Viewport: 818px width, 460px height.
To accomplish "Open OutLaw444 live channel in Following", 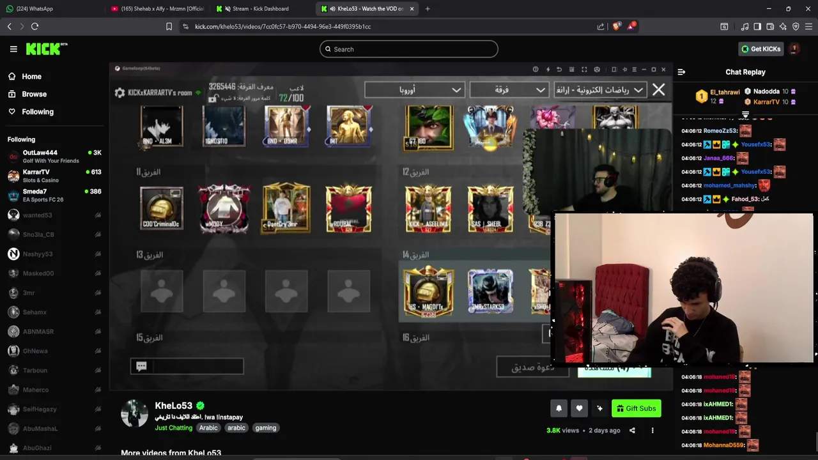I will click(54, 157).
